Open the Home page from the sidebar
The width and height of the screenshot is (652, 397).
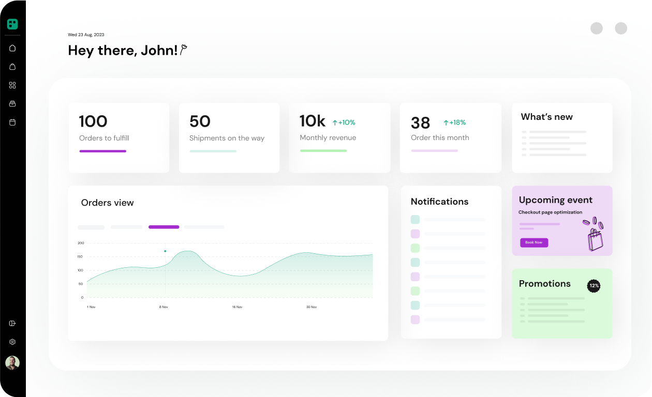[12, 48]
